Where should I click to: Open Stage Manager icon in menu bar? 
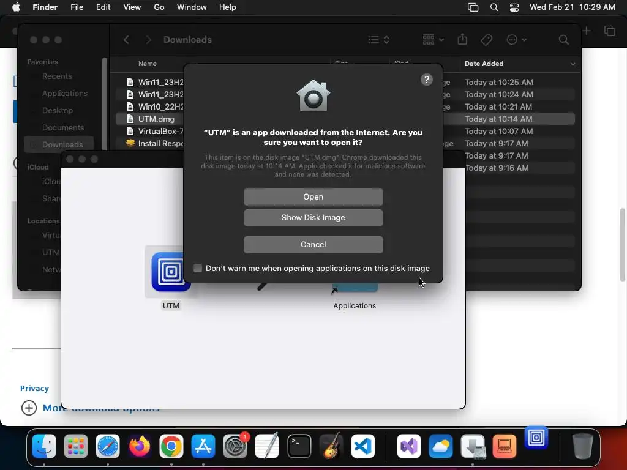click(x=473, y=7)
